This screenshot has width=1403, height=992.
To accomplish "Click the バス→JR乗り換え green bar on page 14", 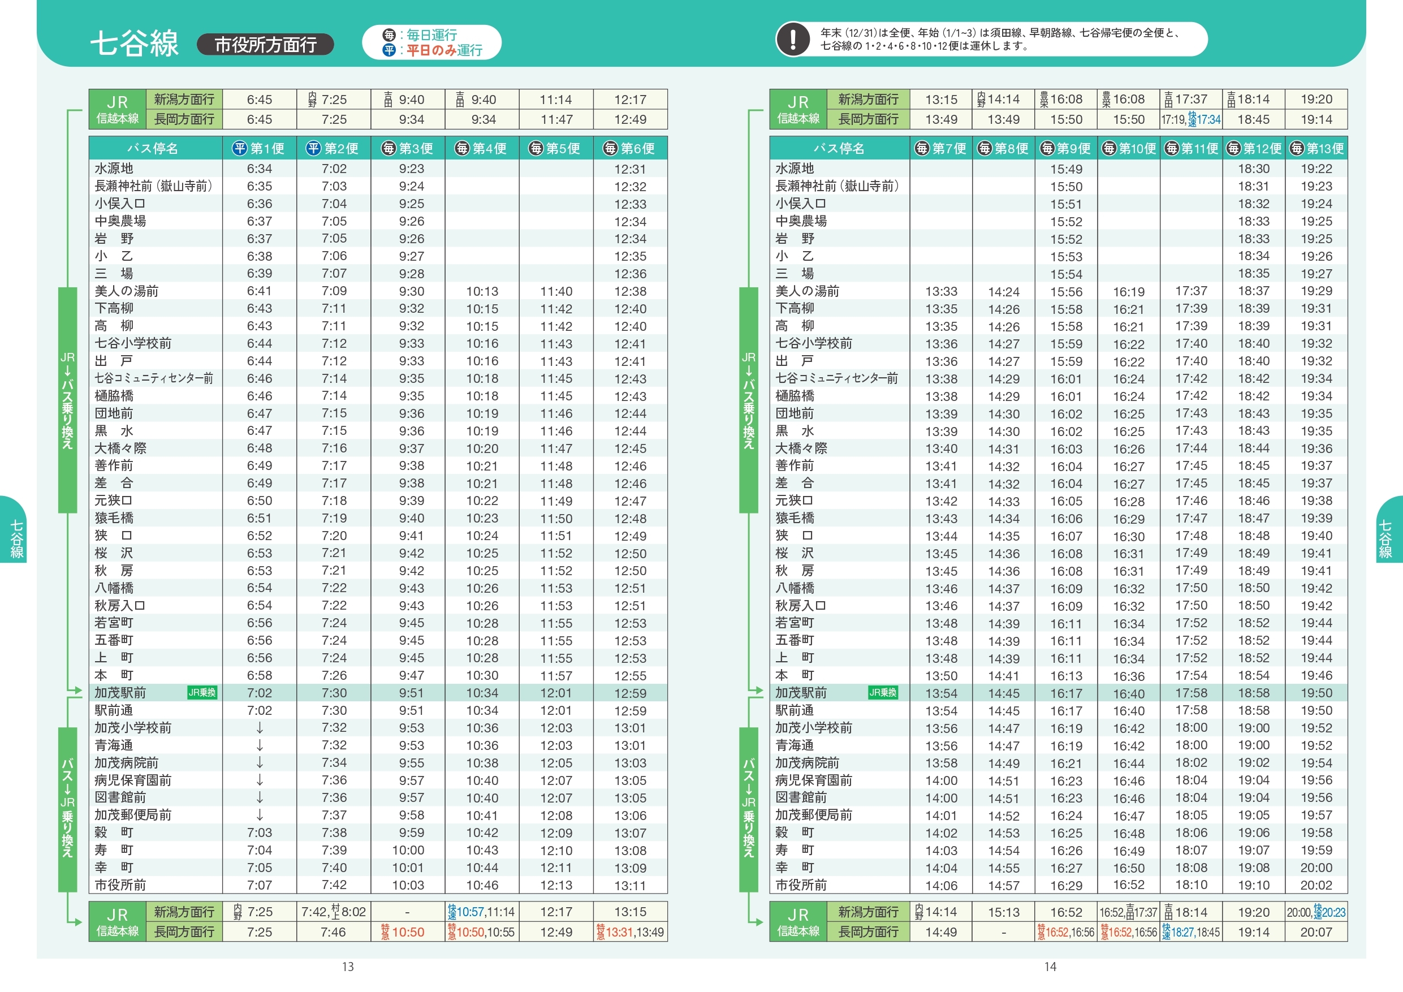I will point(749,809).
